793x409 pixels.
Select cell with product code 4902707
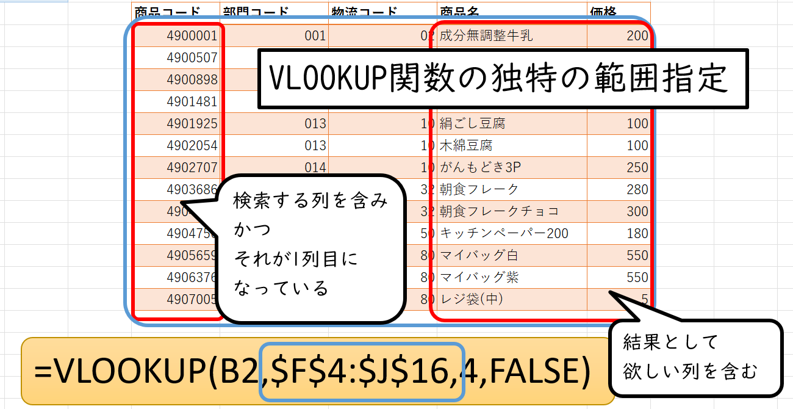(176, 167)
